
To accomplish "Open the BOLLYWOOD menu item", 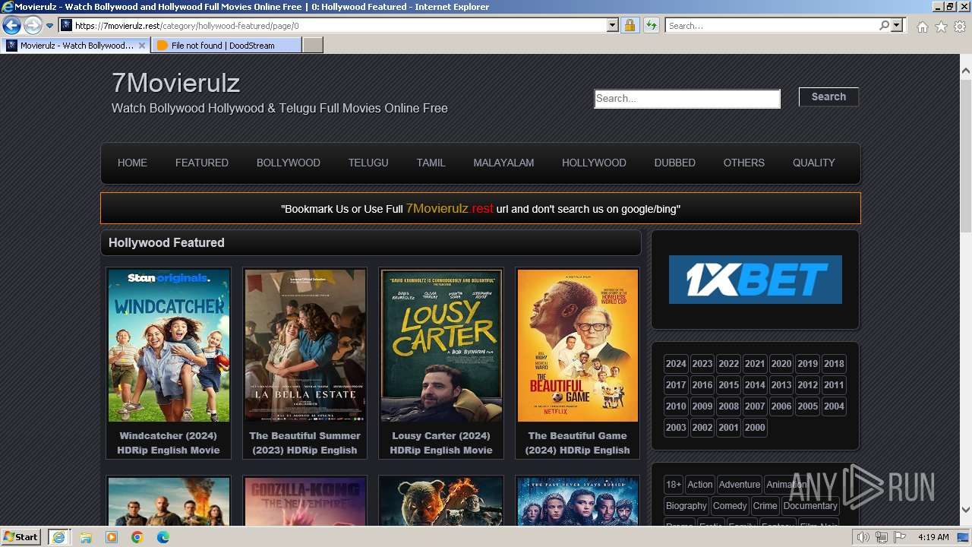I will [x=289, y=163].
